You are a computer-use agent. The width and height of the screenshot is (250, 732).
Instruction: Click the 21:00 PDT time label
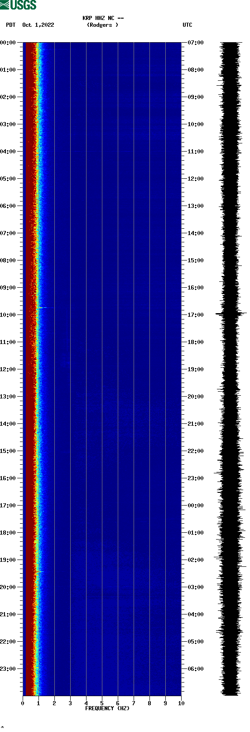point(8,614)
